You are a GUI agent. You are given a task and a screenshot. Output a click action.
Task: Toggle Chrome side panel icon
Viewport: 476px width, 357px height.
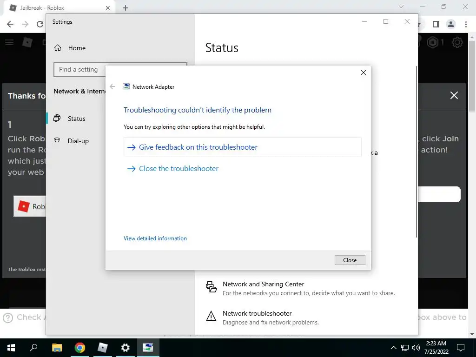pyautogui.click(x=436, y=24)
